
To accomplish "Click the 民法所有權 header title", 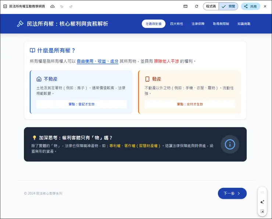I will tap(68, 24).
